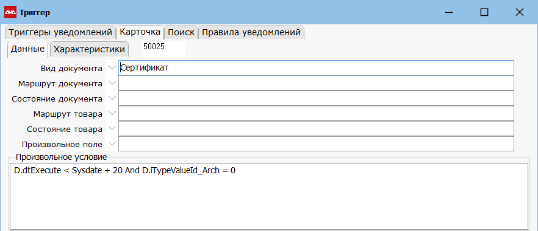Expand the Маршрут документа dropdown

tap(112, 83)
